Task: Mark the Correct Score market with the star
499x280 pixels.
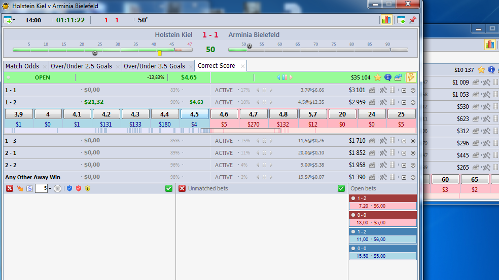Action: pos(378,77)
